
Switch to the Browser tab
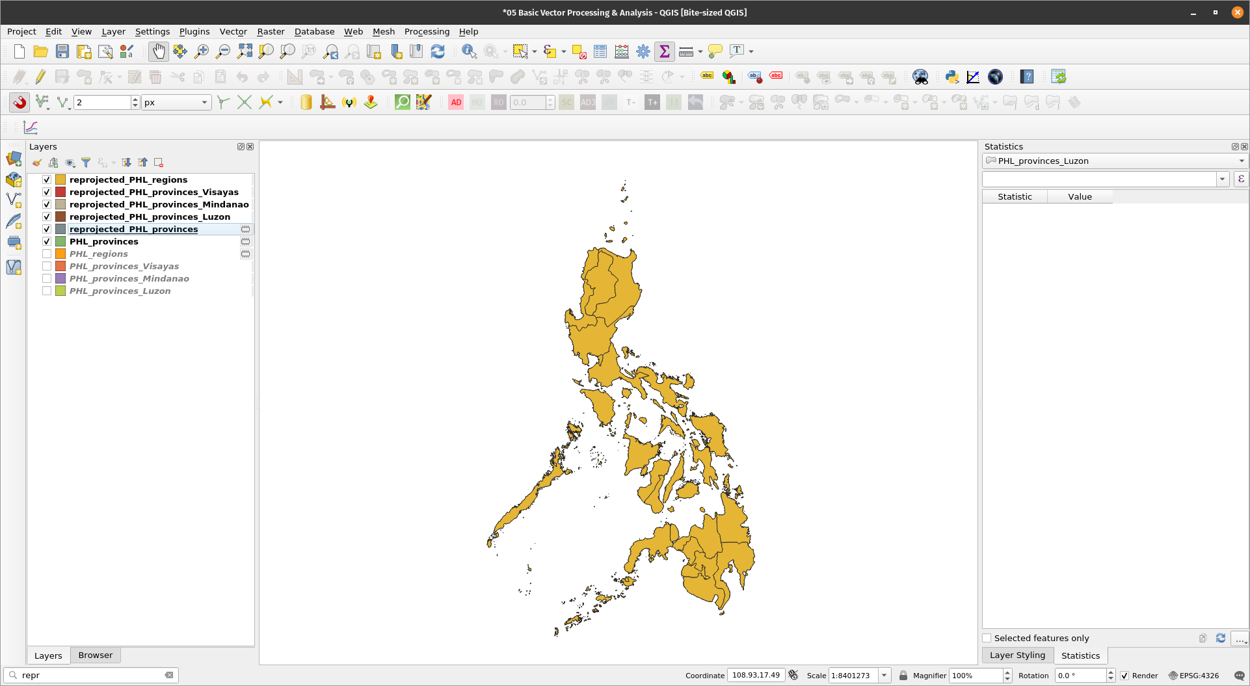[95, 655]
